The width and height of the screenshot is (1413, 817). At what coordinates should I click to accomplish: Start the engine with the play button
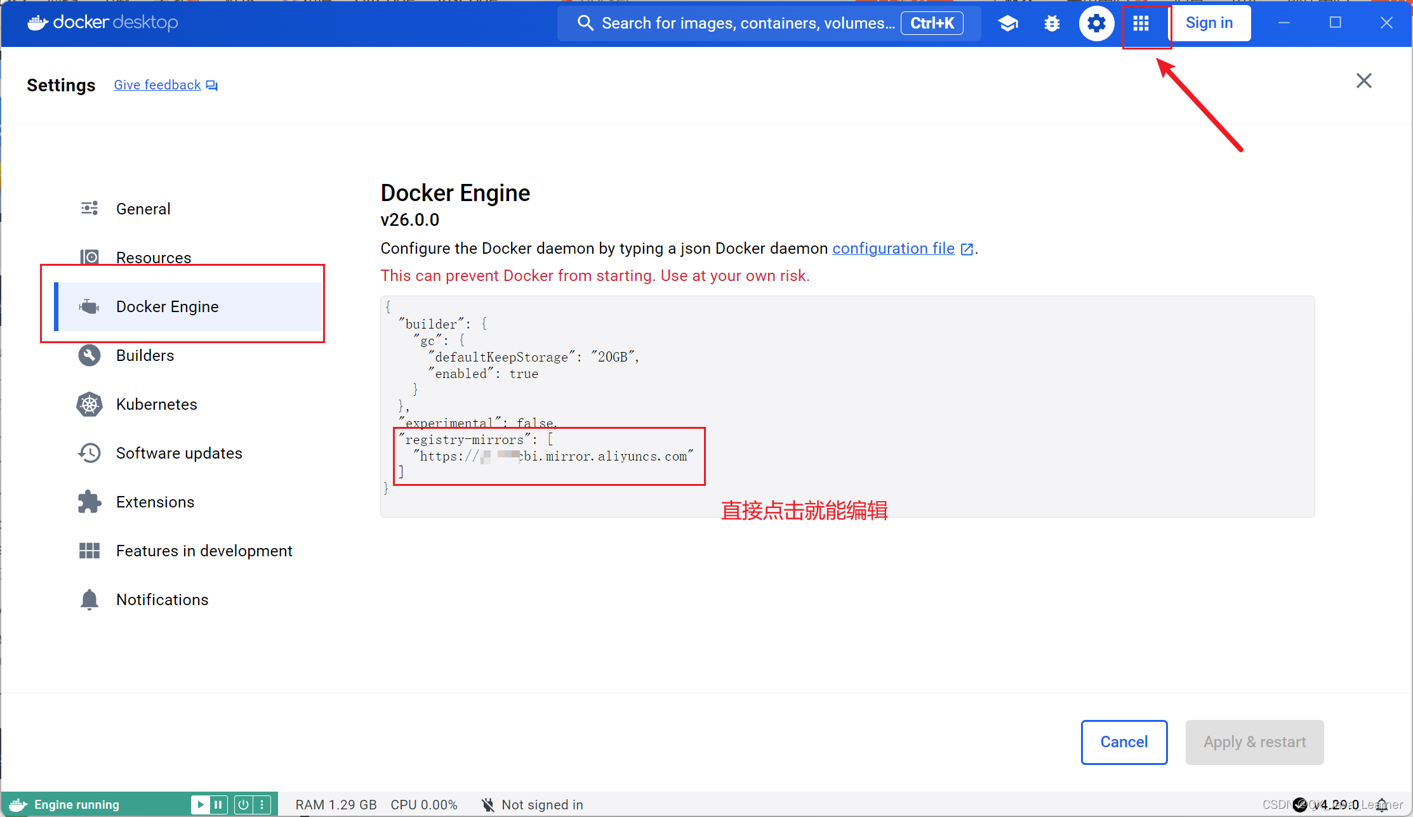201,804
